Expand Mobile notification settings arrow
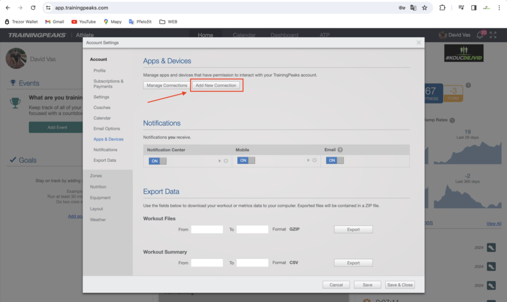Viewport: 507px width, 302px height. [x=308, y=160]
